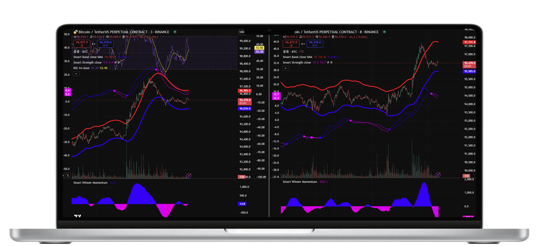Click the blue 96,478.0 buy button in right chart
Image resolution: width=539 pixels, height=246 pixels.
tap(315, 43)
